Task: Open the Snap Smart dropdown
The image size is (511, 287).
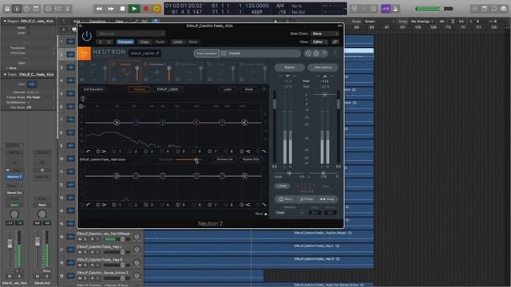Action: click(379, 22)
